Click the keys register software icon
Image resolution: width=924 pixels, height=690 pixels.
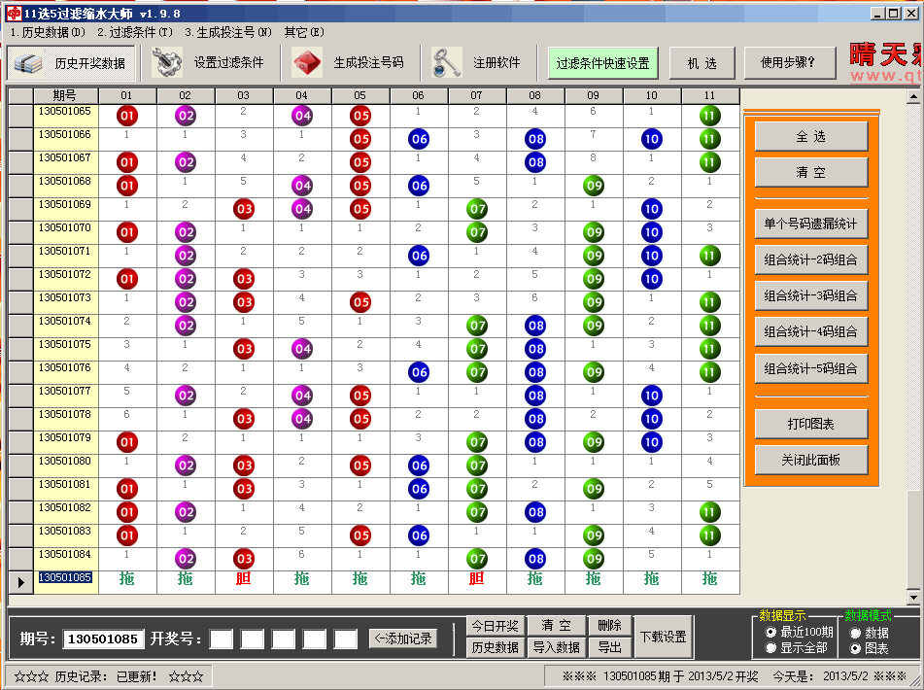click(x=446, y=62)
